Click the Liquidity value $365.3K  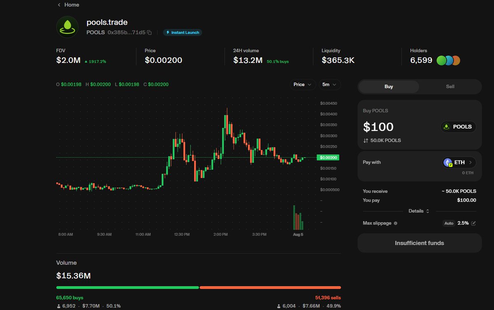pyautogui.click(x=338, y=61)
